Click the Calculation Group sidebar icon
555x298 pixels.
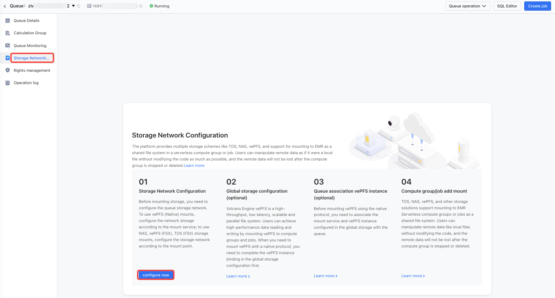click(x=7, y=33)
